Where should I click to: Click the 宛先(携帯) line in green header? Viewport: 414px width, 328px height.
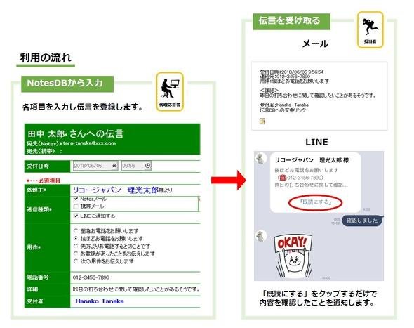pos(44,151)
